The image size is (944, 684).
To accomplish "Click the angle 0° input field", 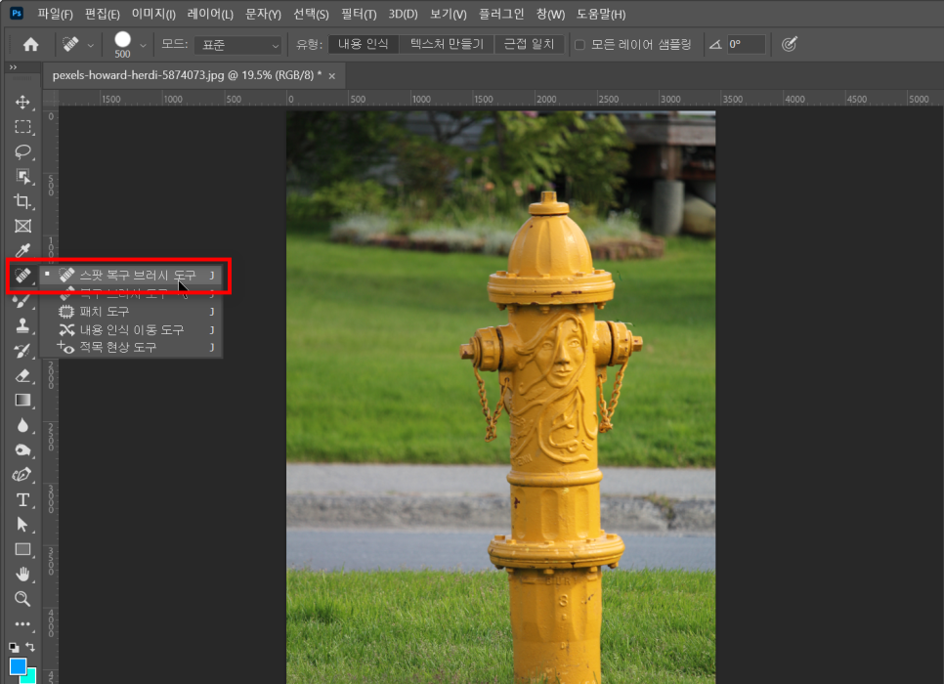I will click(746, 45).
